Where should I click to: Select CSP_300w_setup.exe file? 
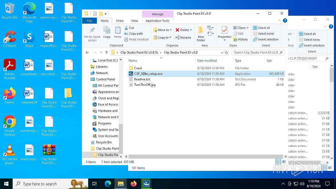(x=206, y=74)
